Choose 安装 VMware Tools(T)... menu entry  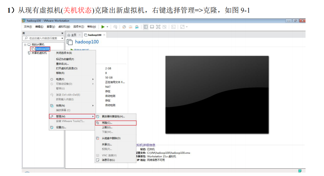point(72,121)
